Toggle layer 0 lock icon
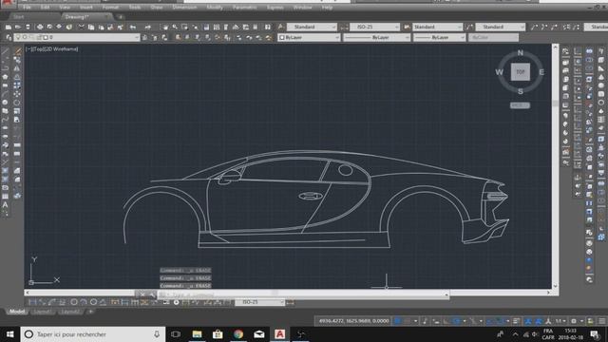The width and height of the screenshot is (608, 342). tap(38, 38)
